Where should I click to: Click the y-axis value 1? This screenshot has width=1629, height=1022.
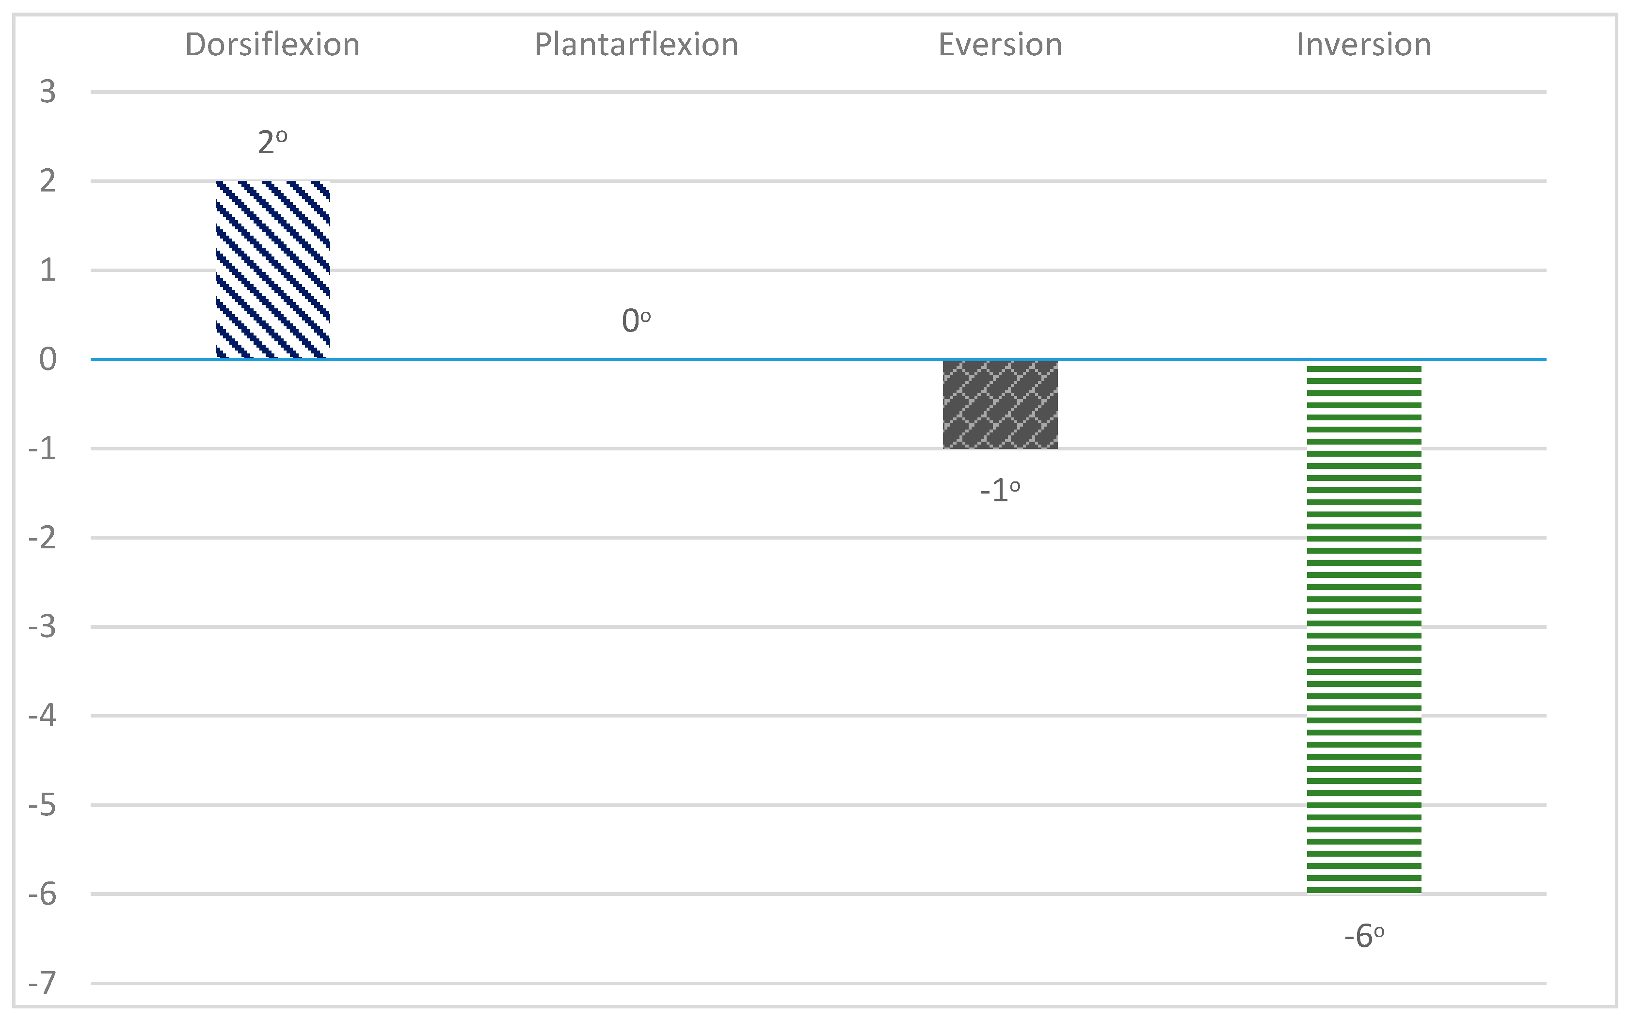(x=48, y=271)
